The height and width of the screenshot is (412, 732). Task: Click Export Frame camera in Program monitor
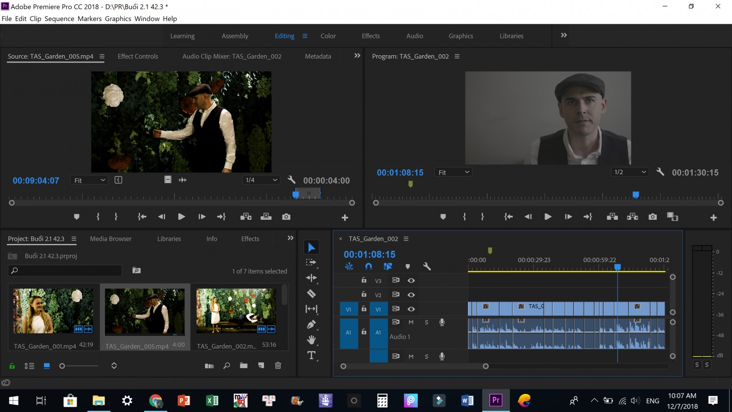(652, 217)
